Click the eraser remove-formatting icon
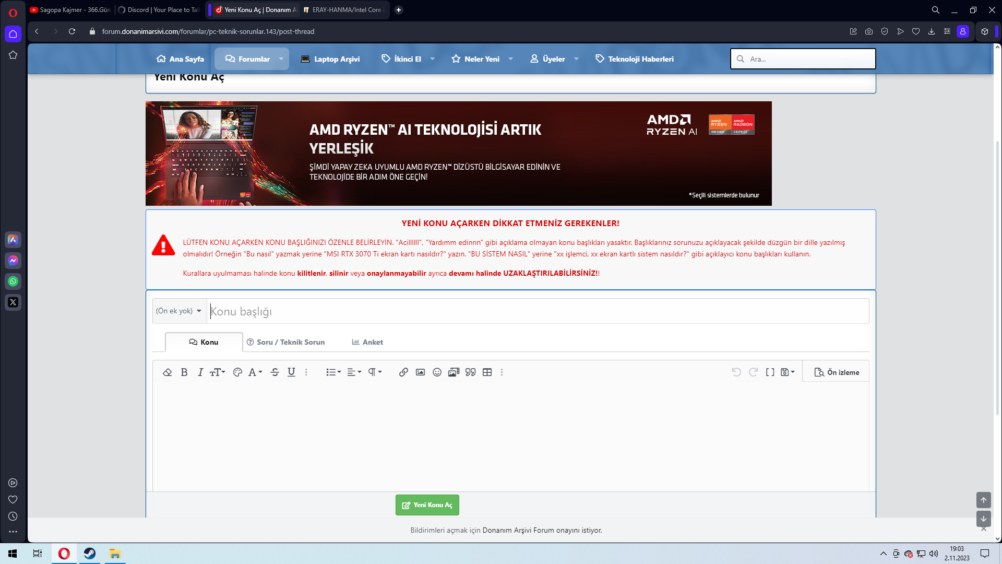This screenshot has width=1002, height=564. (168, 372)
